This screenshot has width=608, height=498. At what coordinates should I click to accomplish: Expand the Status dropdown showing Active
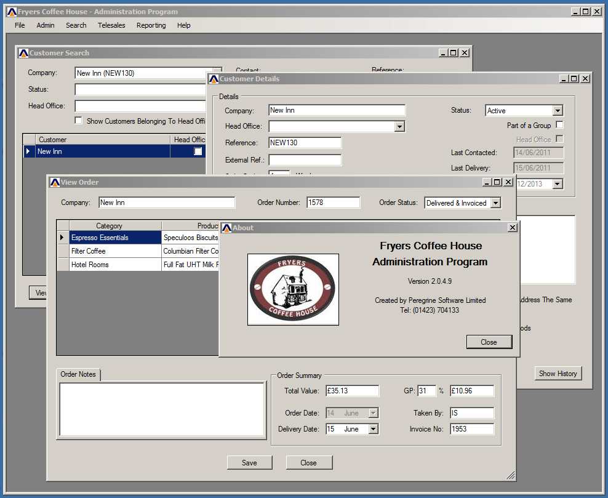(x=558, y=111)
